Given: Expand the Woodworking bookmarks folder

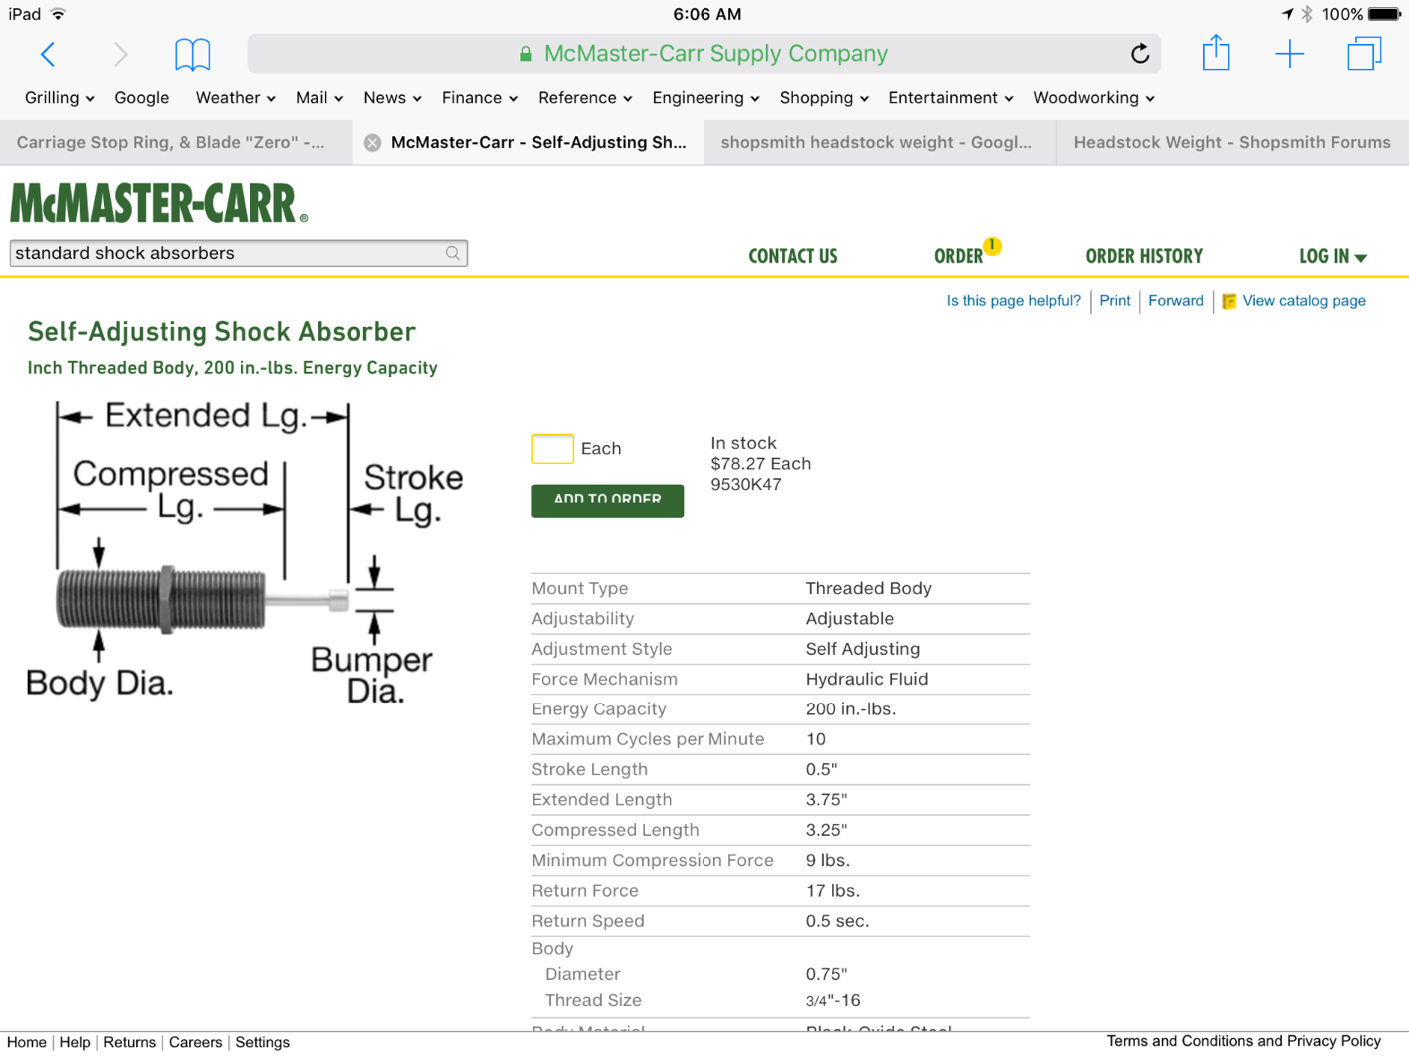Looking at the screenshot, I should [1094, 98].
